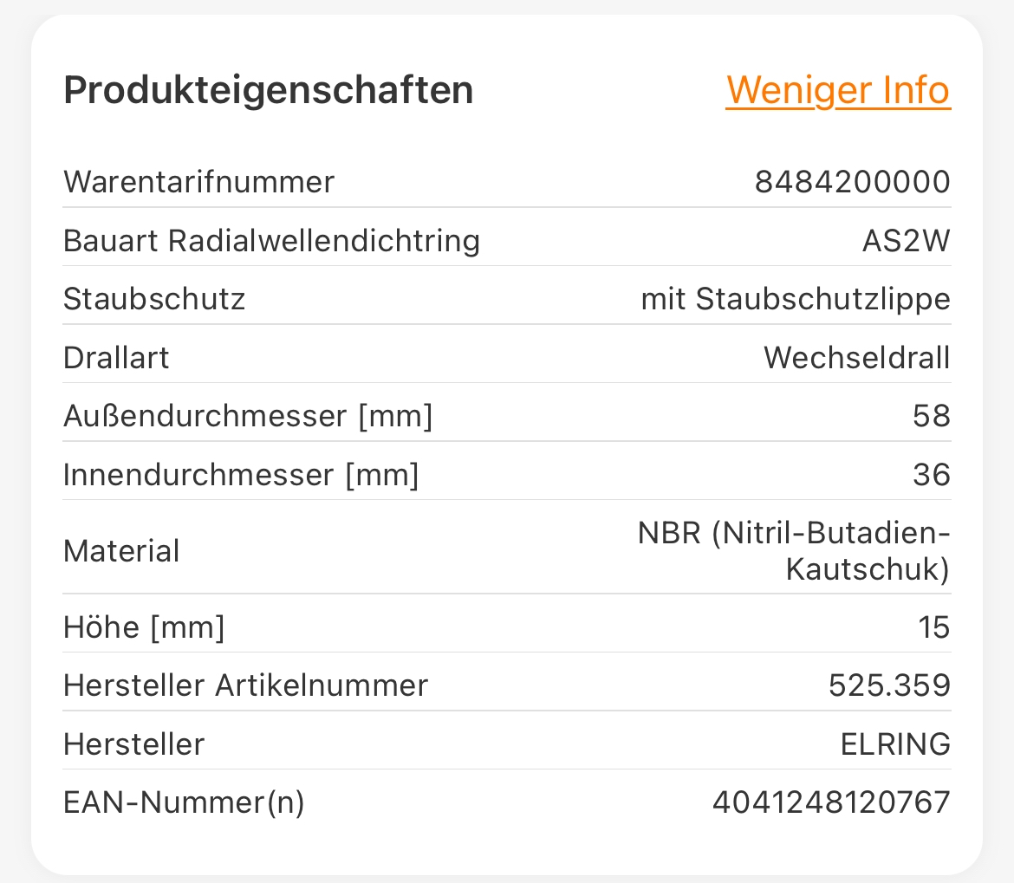Click the Staubschutz row label
The height and width of the screenshot is (883, 1014).
154,299
